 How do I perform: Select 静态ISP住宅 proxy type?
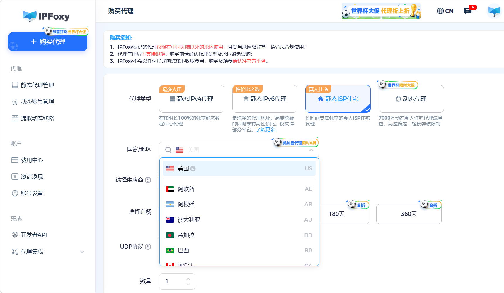[x=338, y=99]
